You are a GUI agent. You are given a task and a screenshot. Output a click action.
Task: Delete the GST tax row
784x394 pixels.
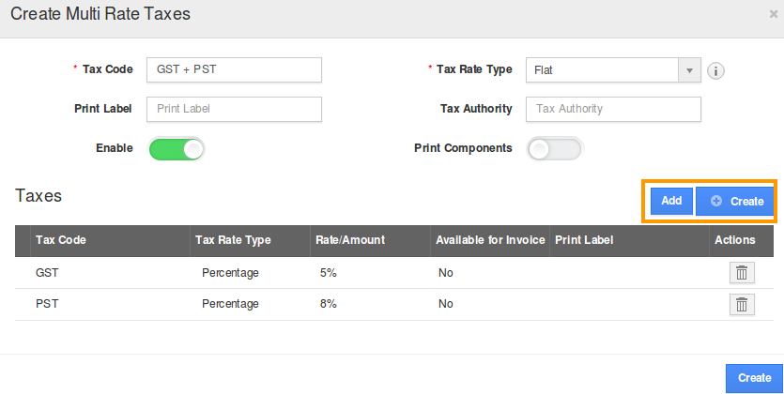click(741, 273)
